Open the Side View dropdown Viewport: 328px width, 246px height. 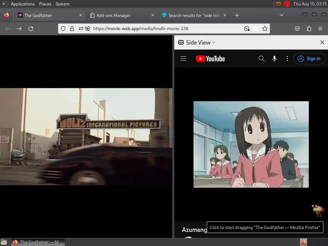click(197, 43)
